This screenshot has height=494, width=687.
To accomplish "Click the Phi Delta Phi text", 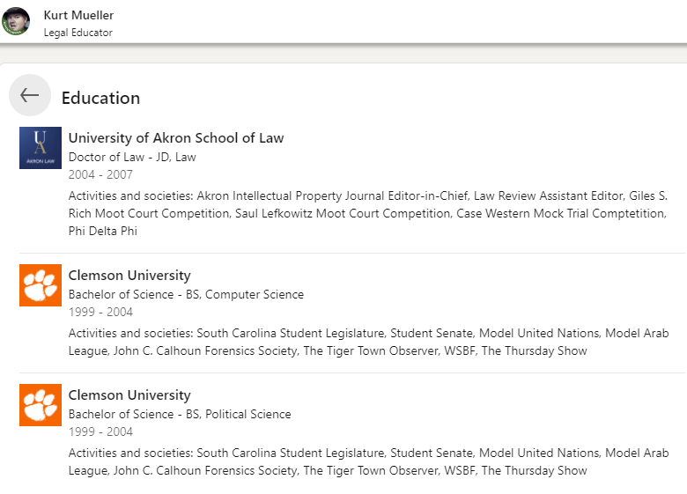I will (103, 231).
